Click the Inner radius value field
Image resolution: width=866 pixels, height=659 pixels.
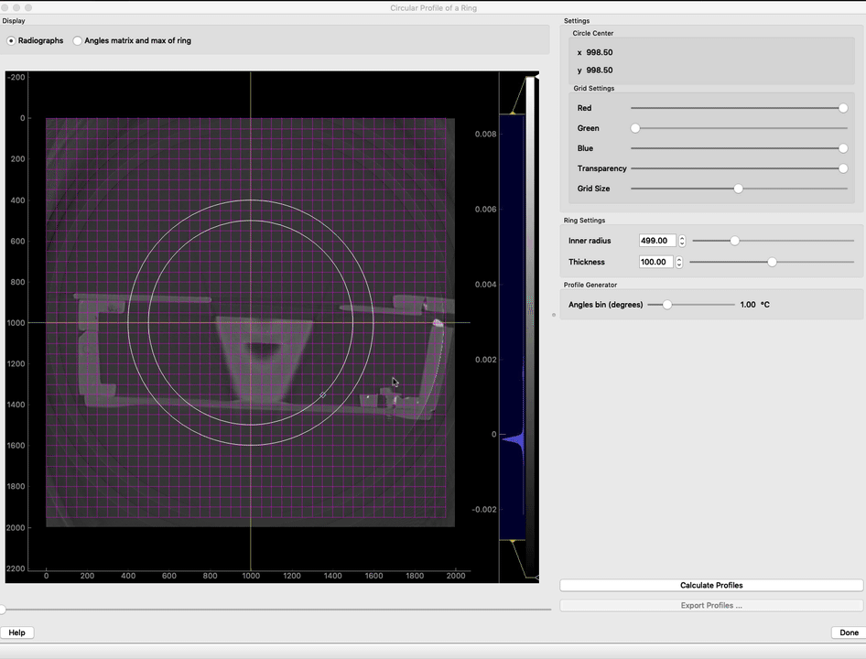pyautogui.click(x=657, y=241)
